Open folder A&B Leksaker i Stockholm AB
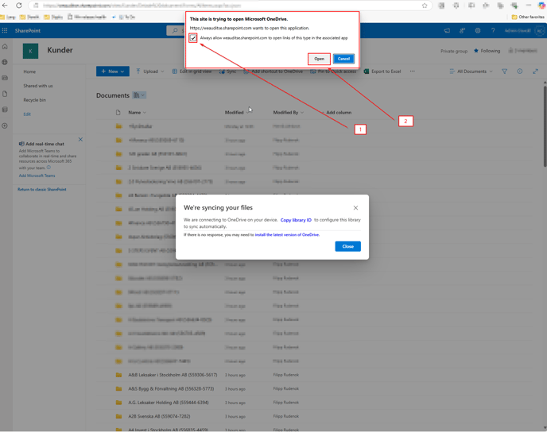The image size is (547, 432). click(173, 375)
